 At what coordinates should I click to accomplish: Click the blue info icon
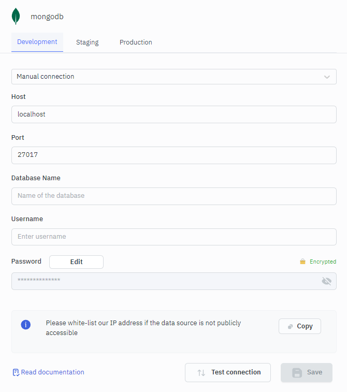tap(25, 325)
